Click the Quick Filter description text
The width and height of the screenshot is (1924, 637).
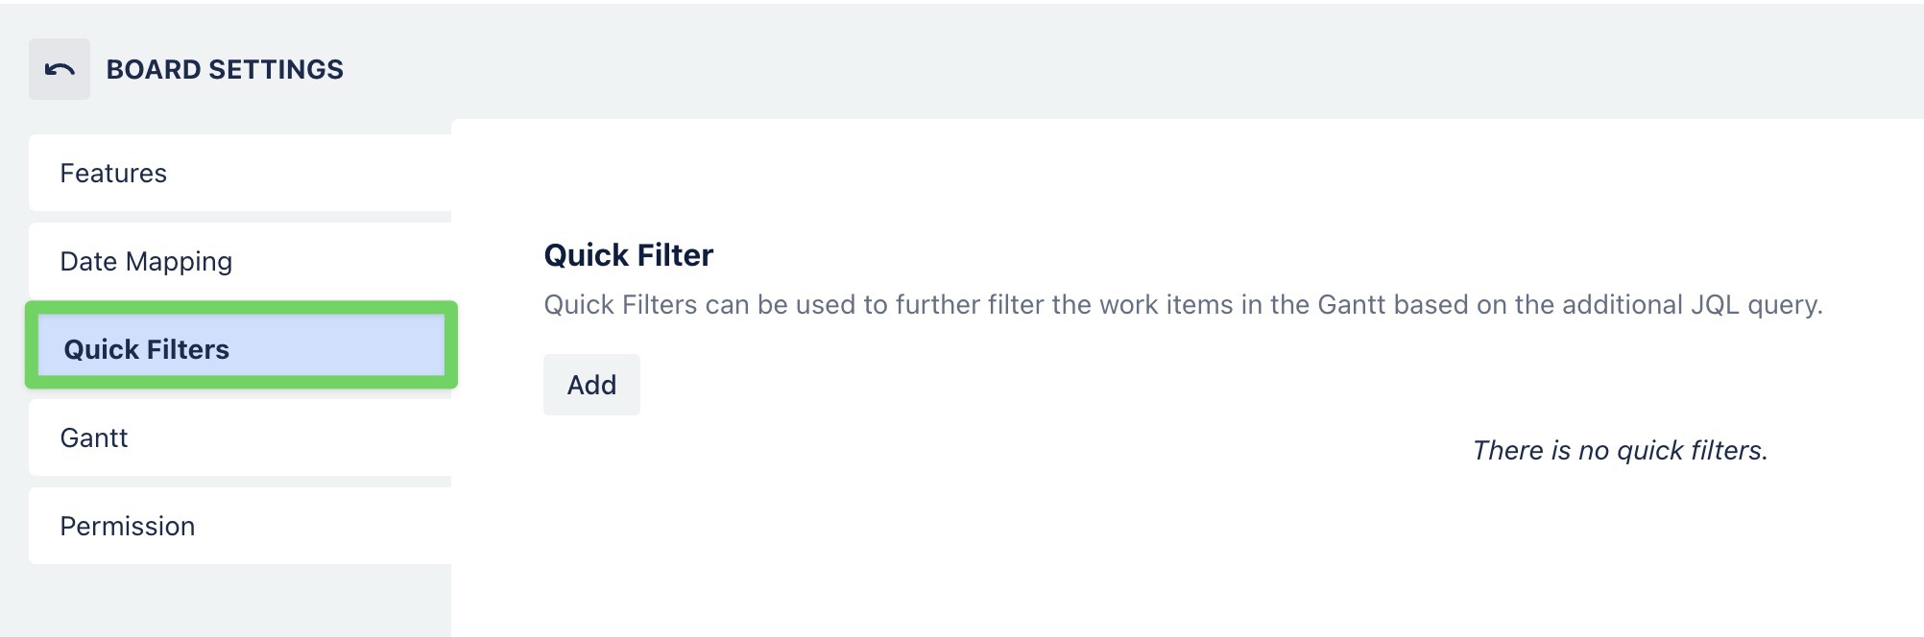click(x=1184, y=305)
